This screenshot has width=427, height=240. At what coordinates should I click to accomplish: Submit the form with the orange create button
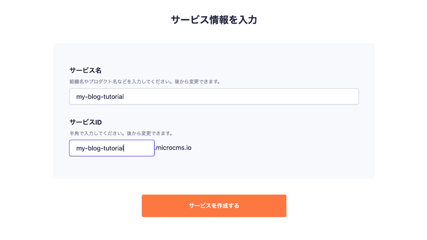tap(214, 206)
